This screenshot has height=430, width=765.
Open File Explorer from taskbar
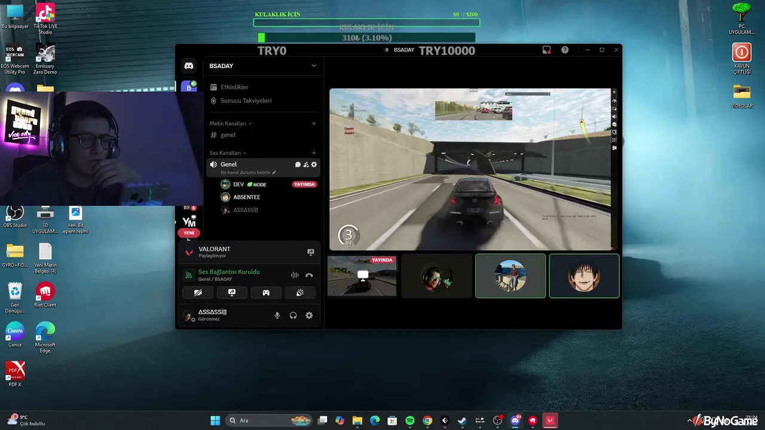357,420
